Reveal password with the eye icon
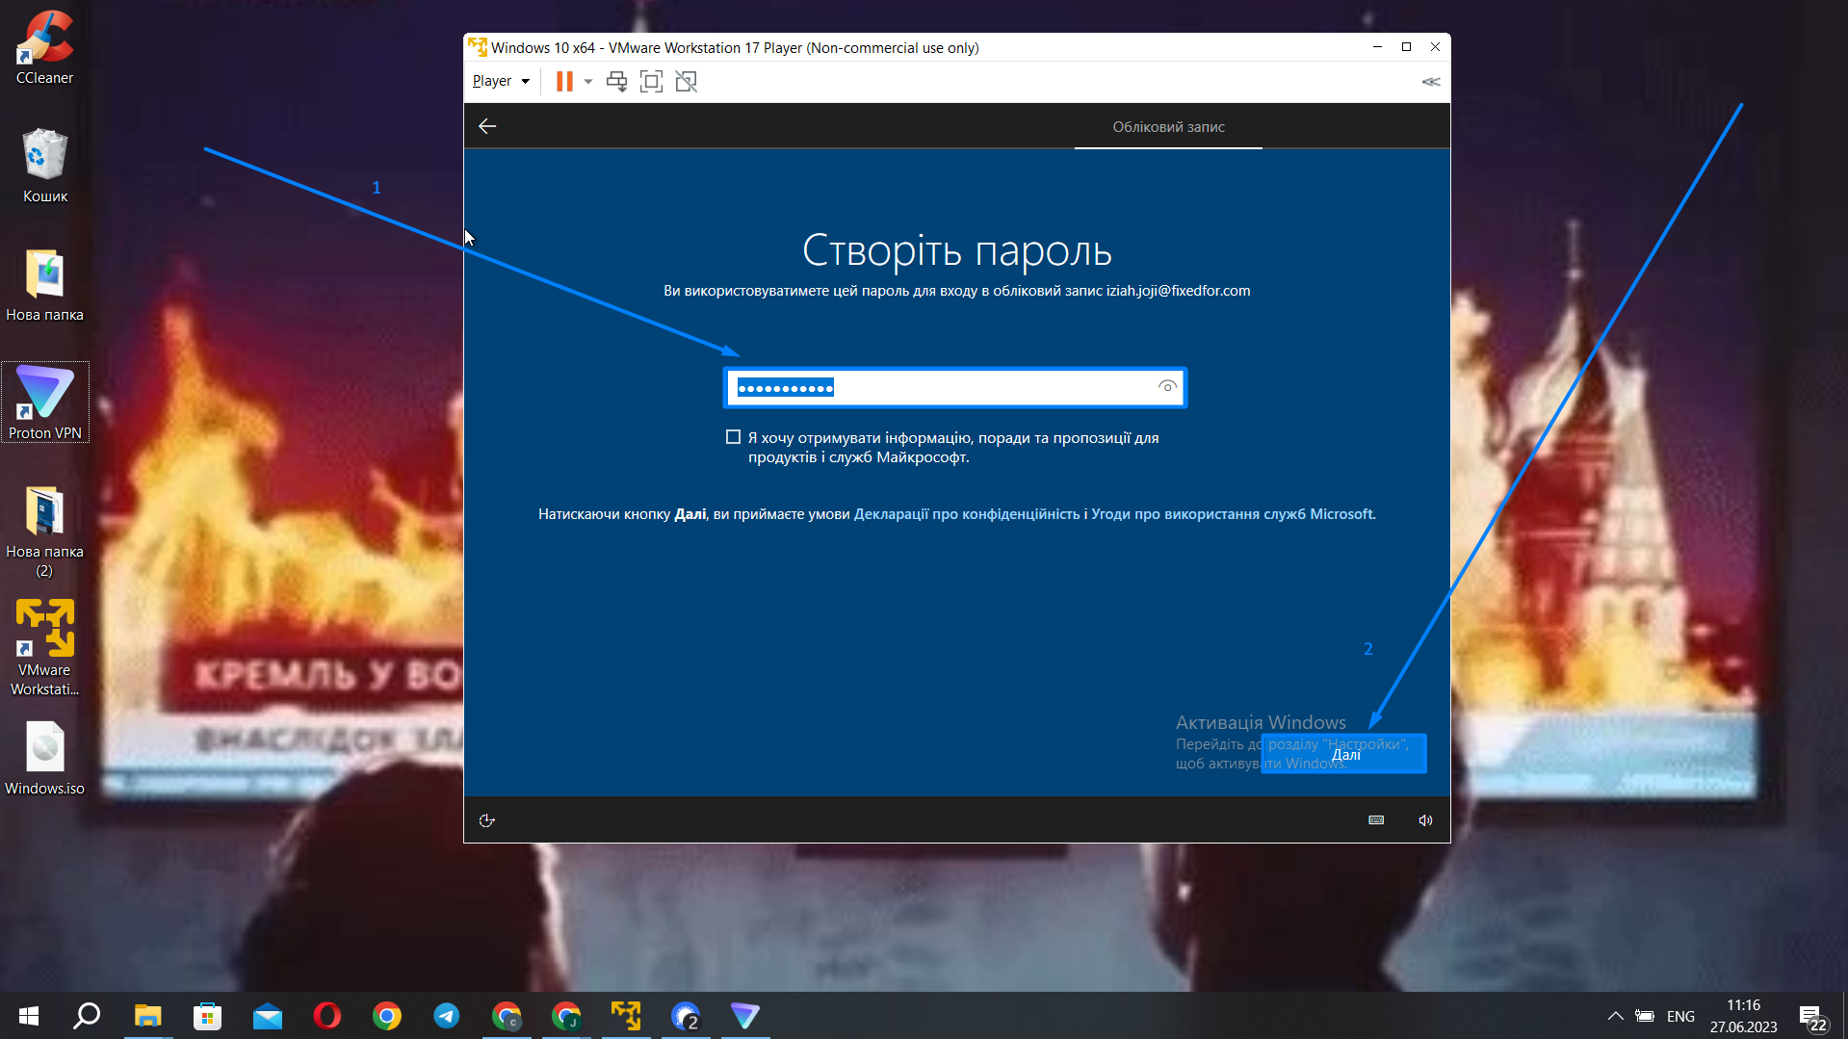Image resolution: width=1848 pixels, height=1039 pixels. (1167, 387)
